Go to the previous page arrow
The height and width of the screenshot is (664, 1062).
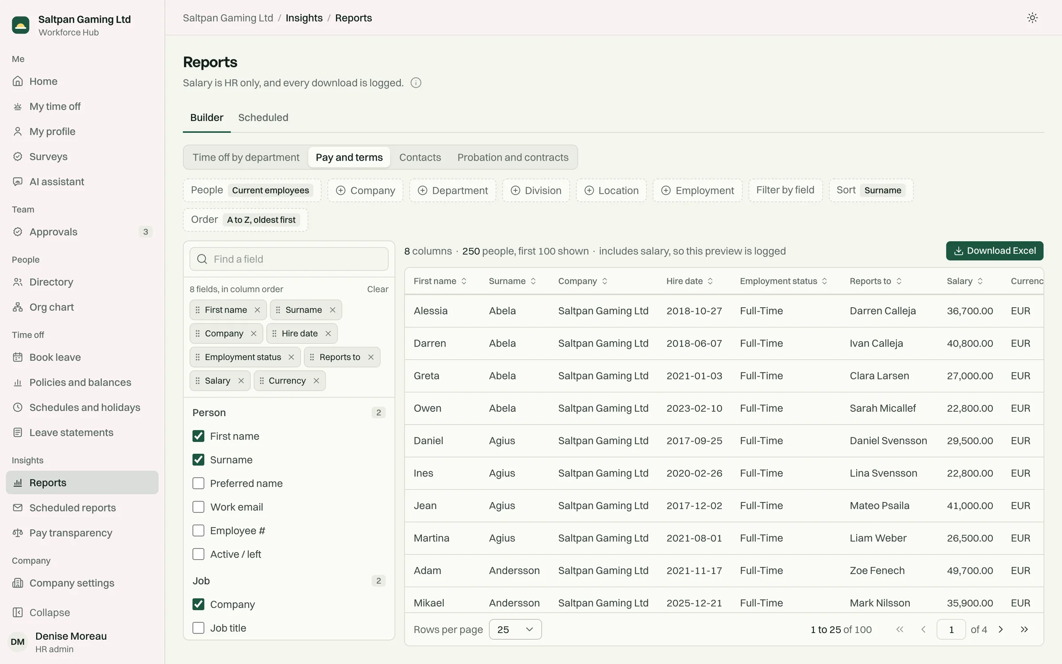coord(923,629)
